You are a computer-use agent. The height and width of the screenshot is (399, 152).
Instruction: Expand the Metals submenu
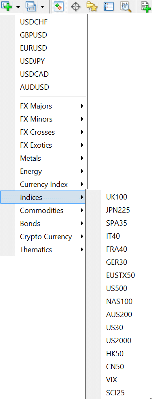point(51,158)
